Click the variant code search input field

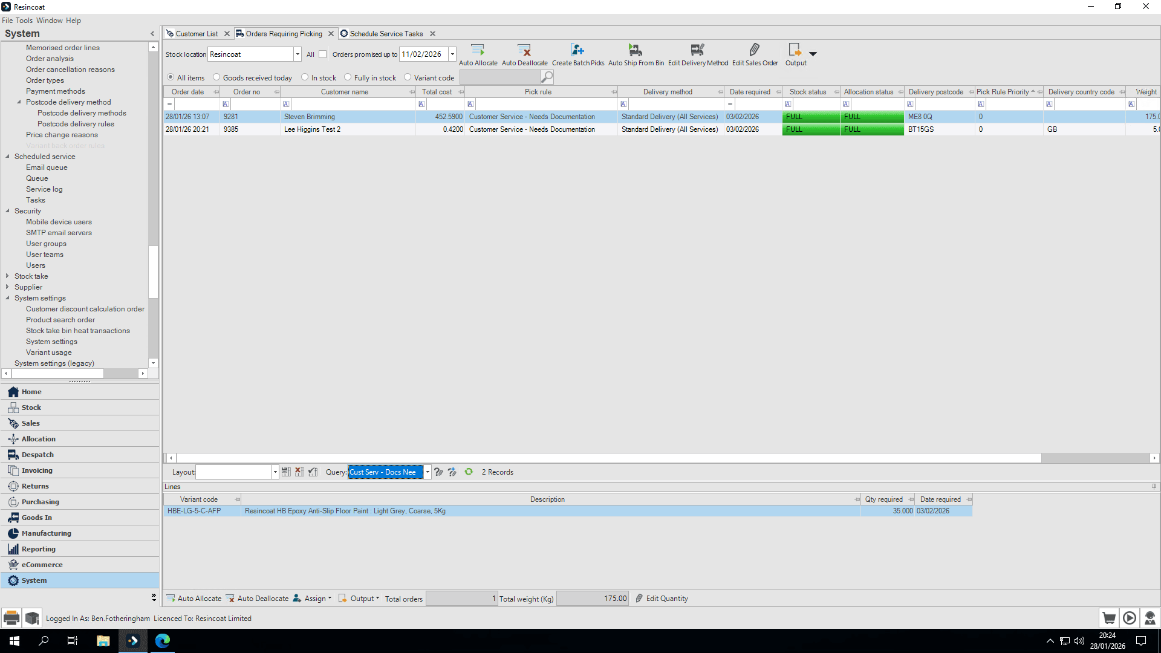(500, 77)
